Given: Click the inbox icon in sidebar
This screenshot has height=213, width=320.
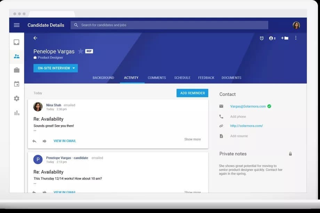Looking at the screenshot, I should (17, 42).
